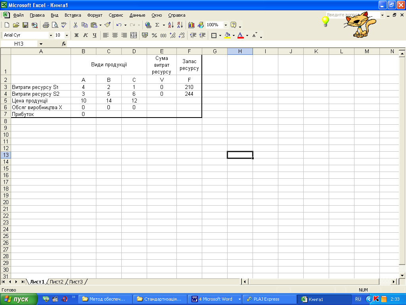Sort ascending A to Я
The height and width of the screenshot is (305, 406).
170,25
